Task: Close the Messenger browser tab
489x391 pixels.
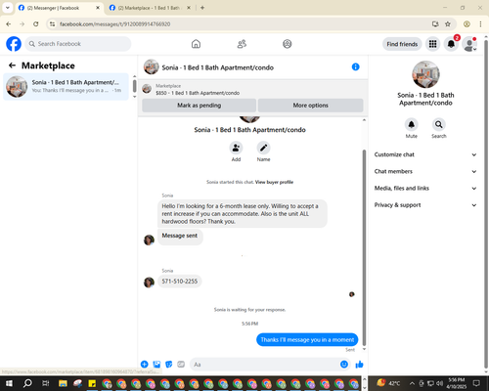Action: [x=98, y=8]
